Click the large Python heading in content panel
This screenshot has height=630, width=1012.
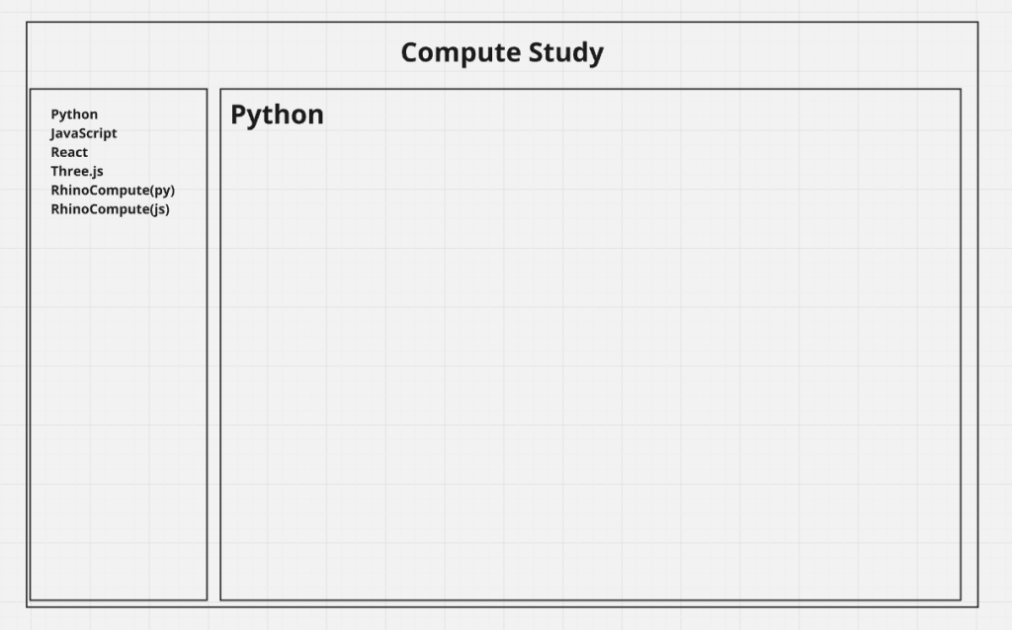(277, 115)
